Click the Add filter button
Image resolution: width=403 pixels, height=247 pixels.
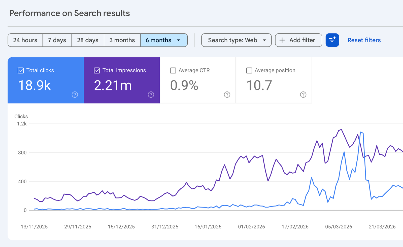[x=298, y=40]
